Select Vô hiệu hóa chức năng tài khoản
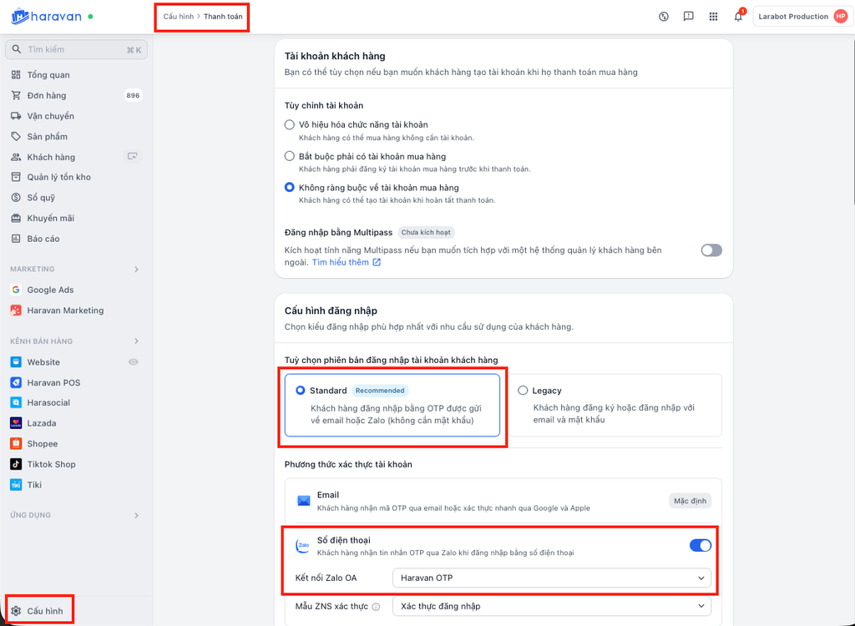 click(290, 125)
